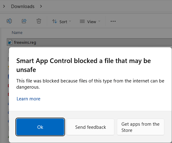Select the Downloads breadcrumb item
This screenshot has width=172, height=143.
pos(23,6)
